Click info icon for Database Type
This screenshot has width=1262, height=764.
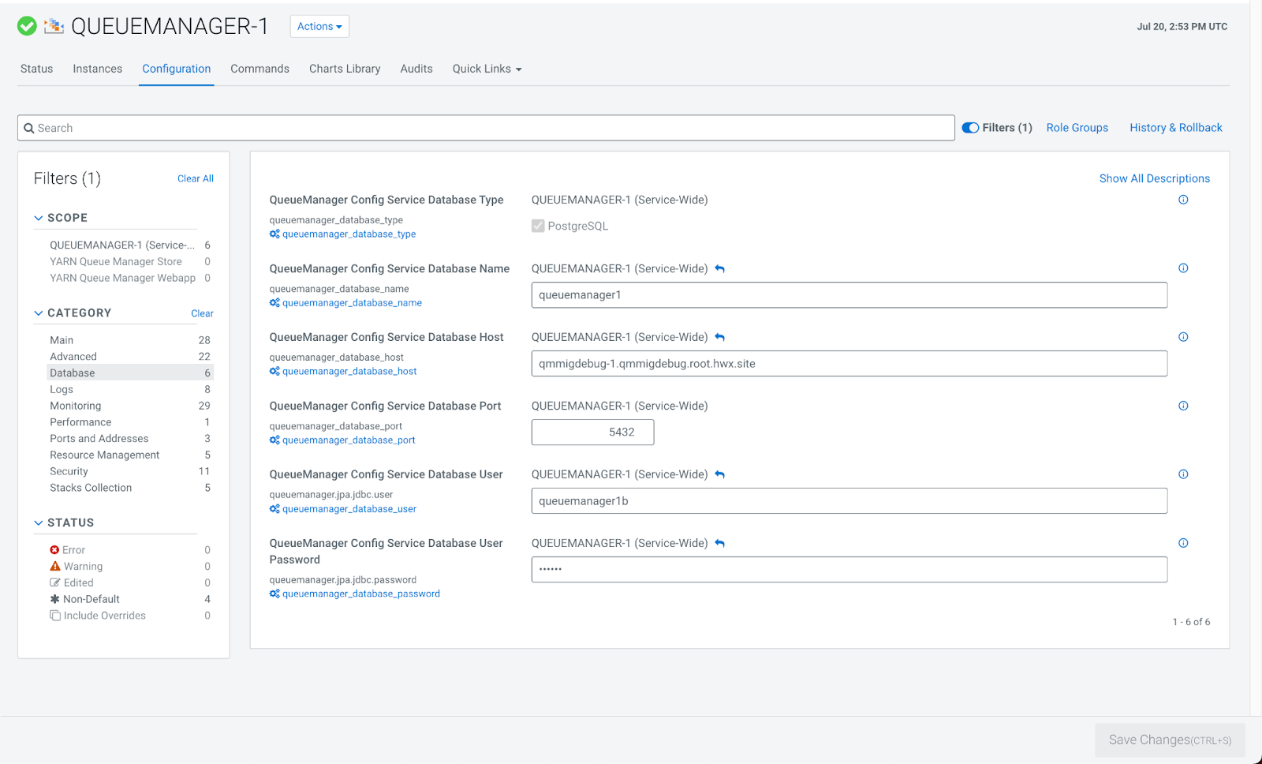click(1183, 200)
